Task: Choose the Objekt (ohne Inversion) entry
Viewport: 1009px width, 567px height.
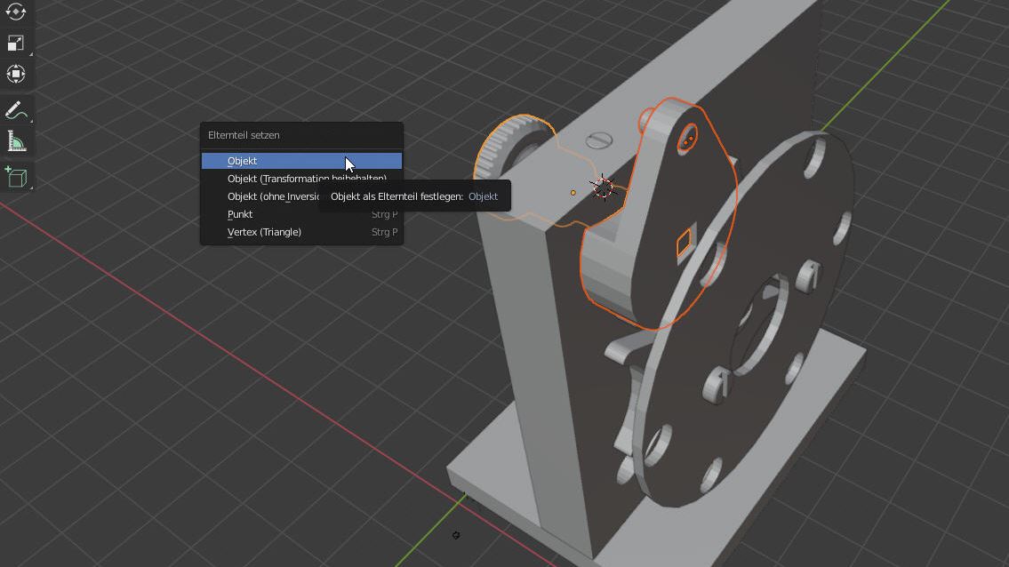Action: (x=260, y=196)
